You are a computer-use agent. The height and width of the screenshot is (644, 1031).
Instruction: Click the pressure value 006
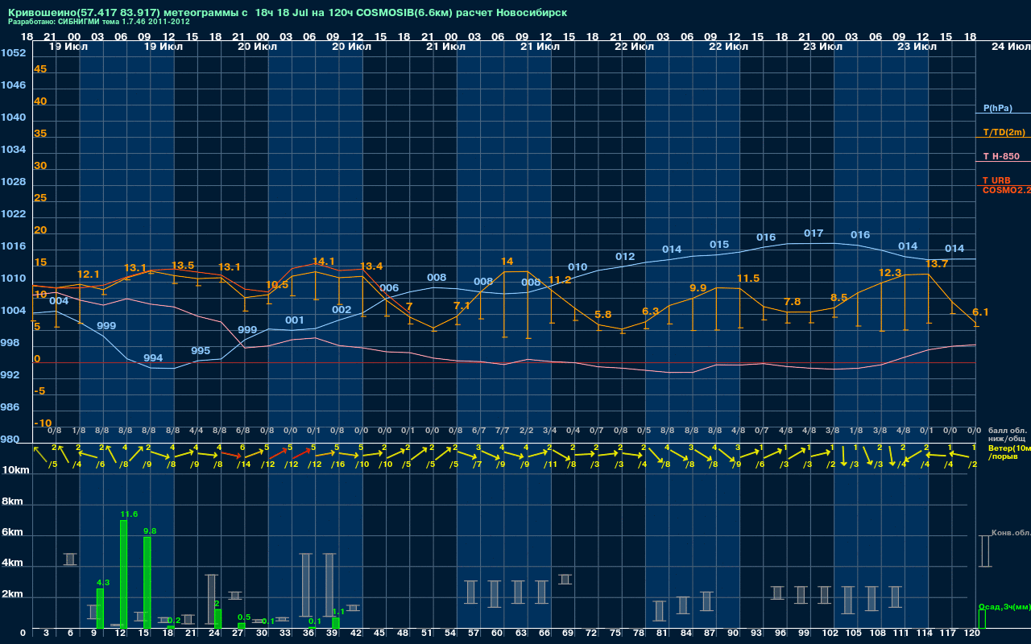(x=389, y=288)
